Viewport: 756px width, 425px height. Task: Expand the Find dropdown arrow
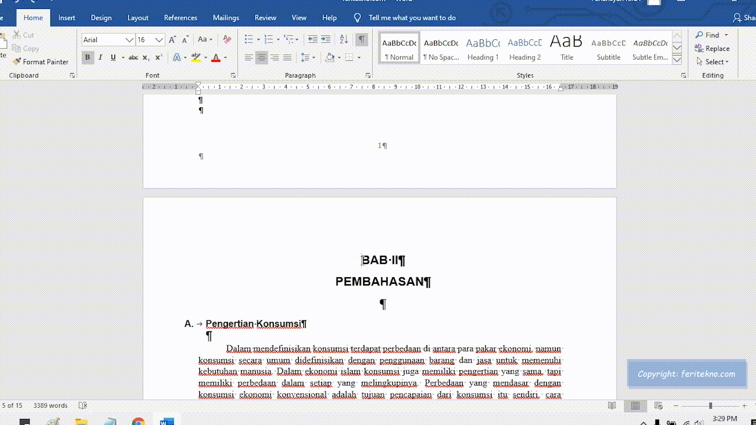click(x=726, y=35)
